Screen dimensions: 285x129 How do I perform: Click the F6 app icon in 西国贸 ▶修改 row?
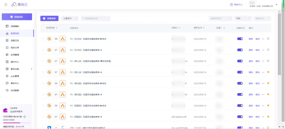tap(49, 106)
